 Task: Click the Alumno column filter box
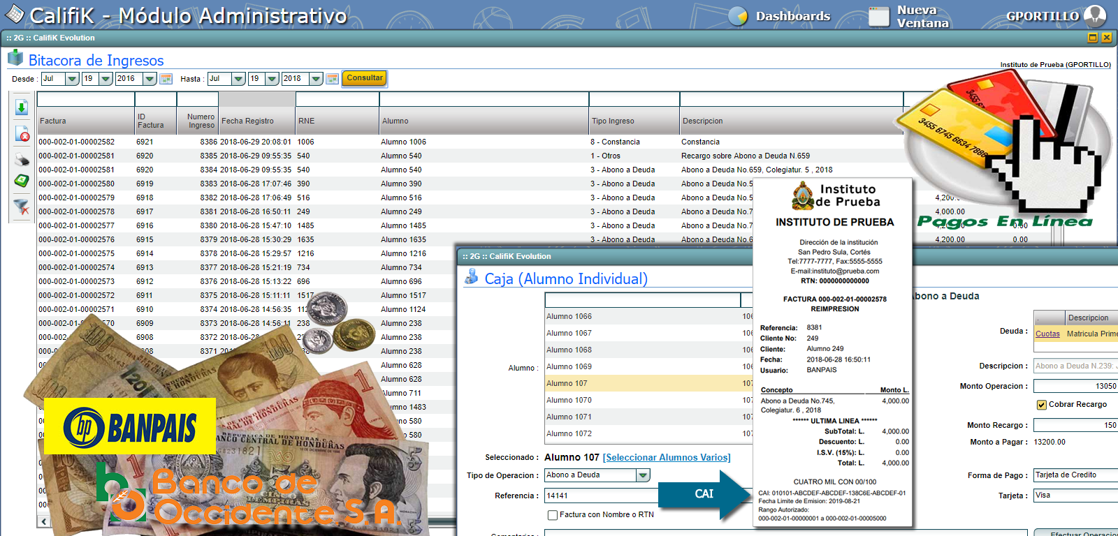point(484,99)
